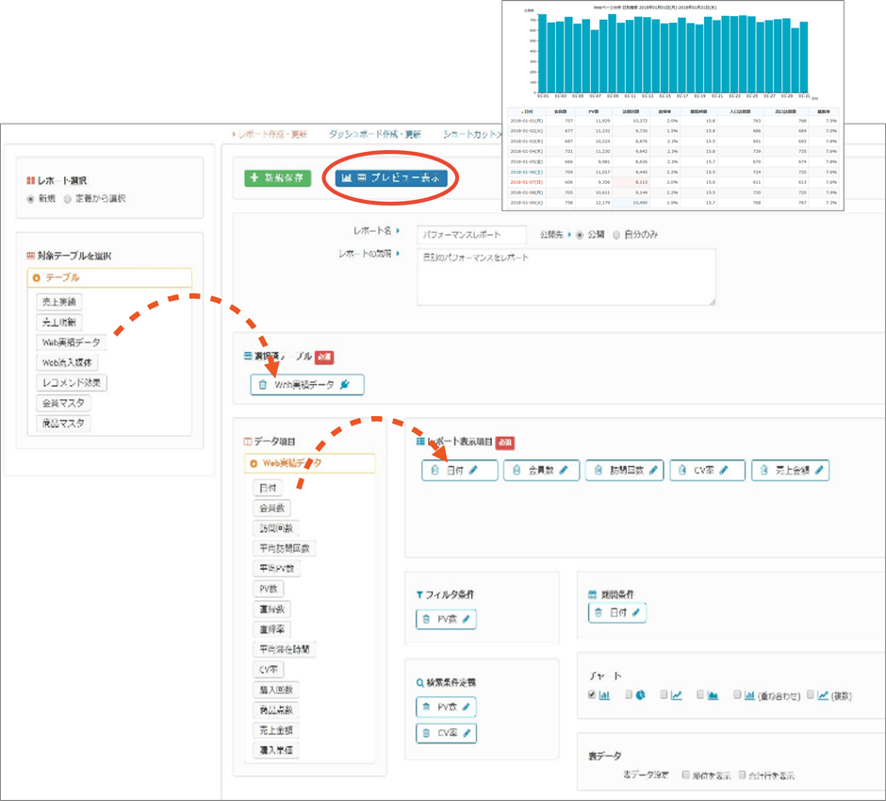This screenshot has width=886, height=801.
Task: Enable the pie chart checkbox
Action: 629,695
